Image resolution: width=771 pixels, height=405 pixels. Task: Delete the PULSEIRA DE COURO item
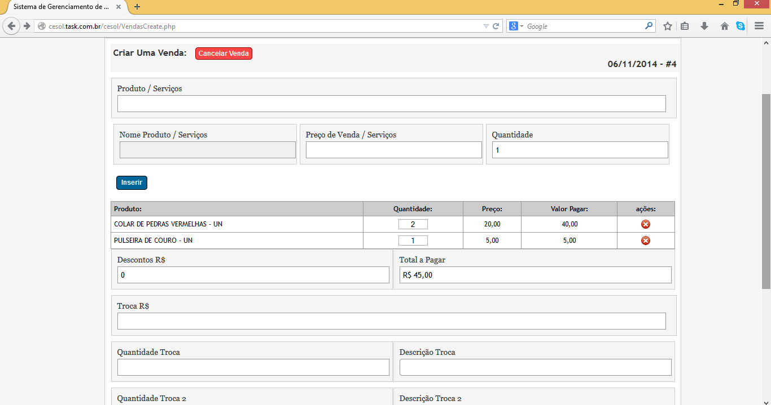pos(646,241)
